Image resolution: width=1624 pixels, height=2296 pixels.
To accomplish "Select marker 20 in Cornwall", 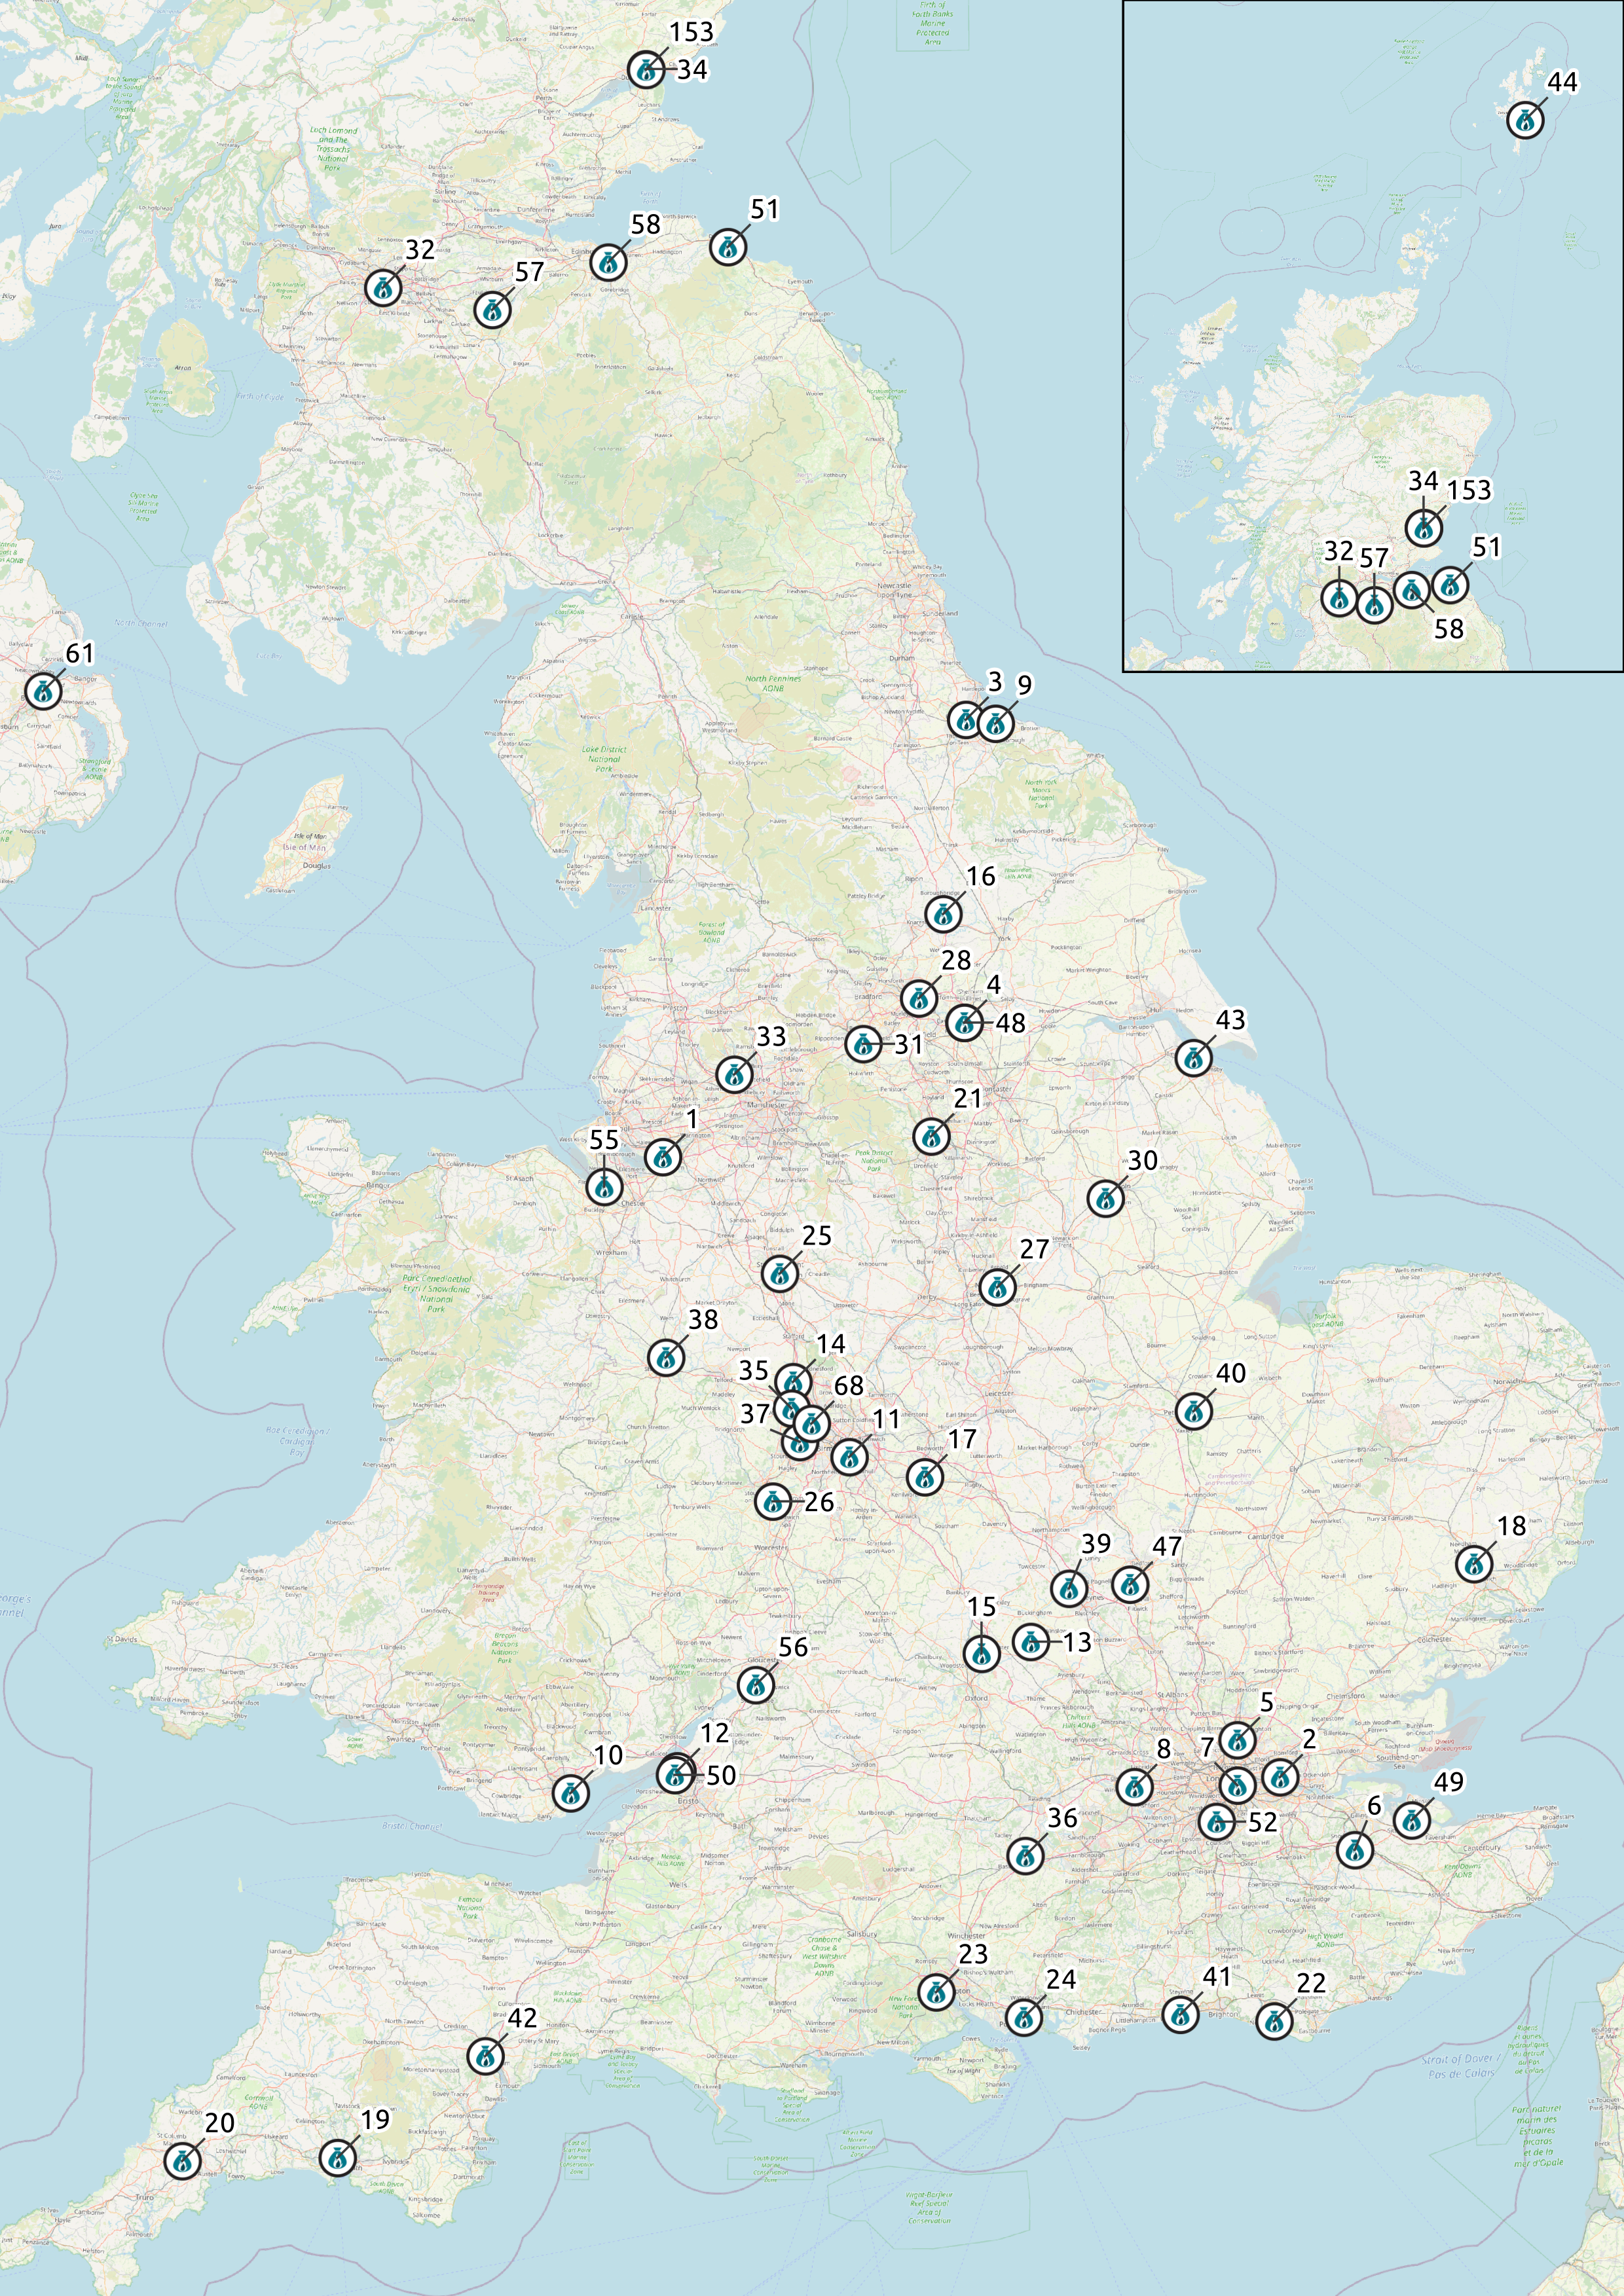I will 182,2161.
